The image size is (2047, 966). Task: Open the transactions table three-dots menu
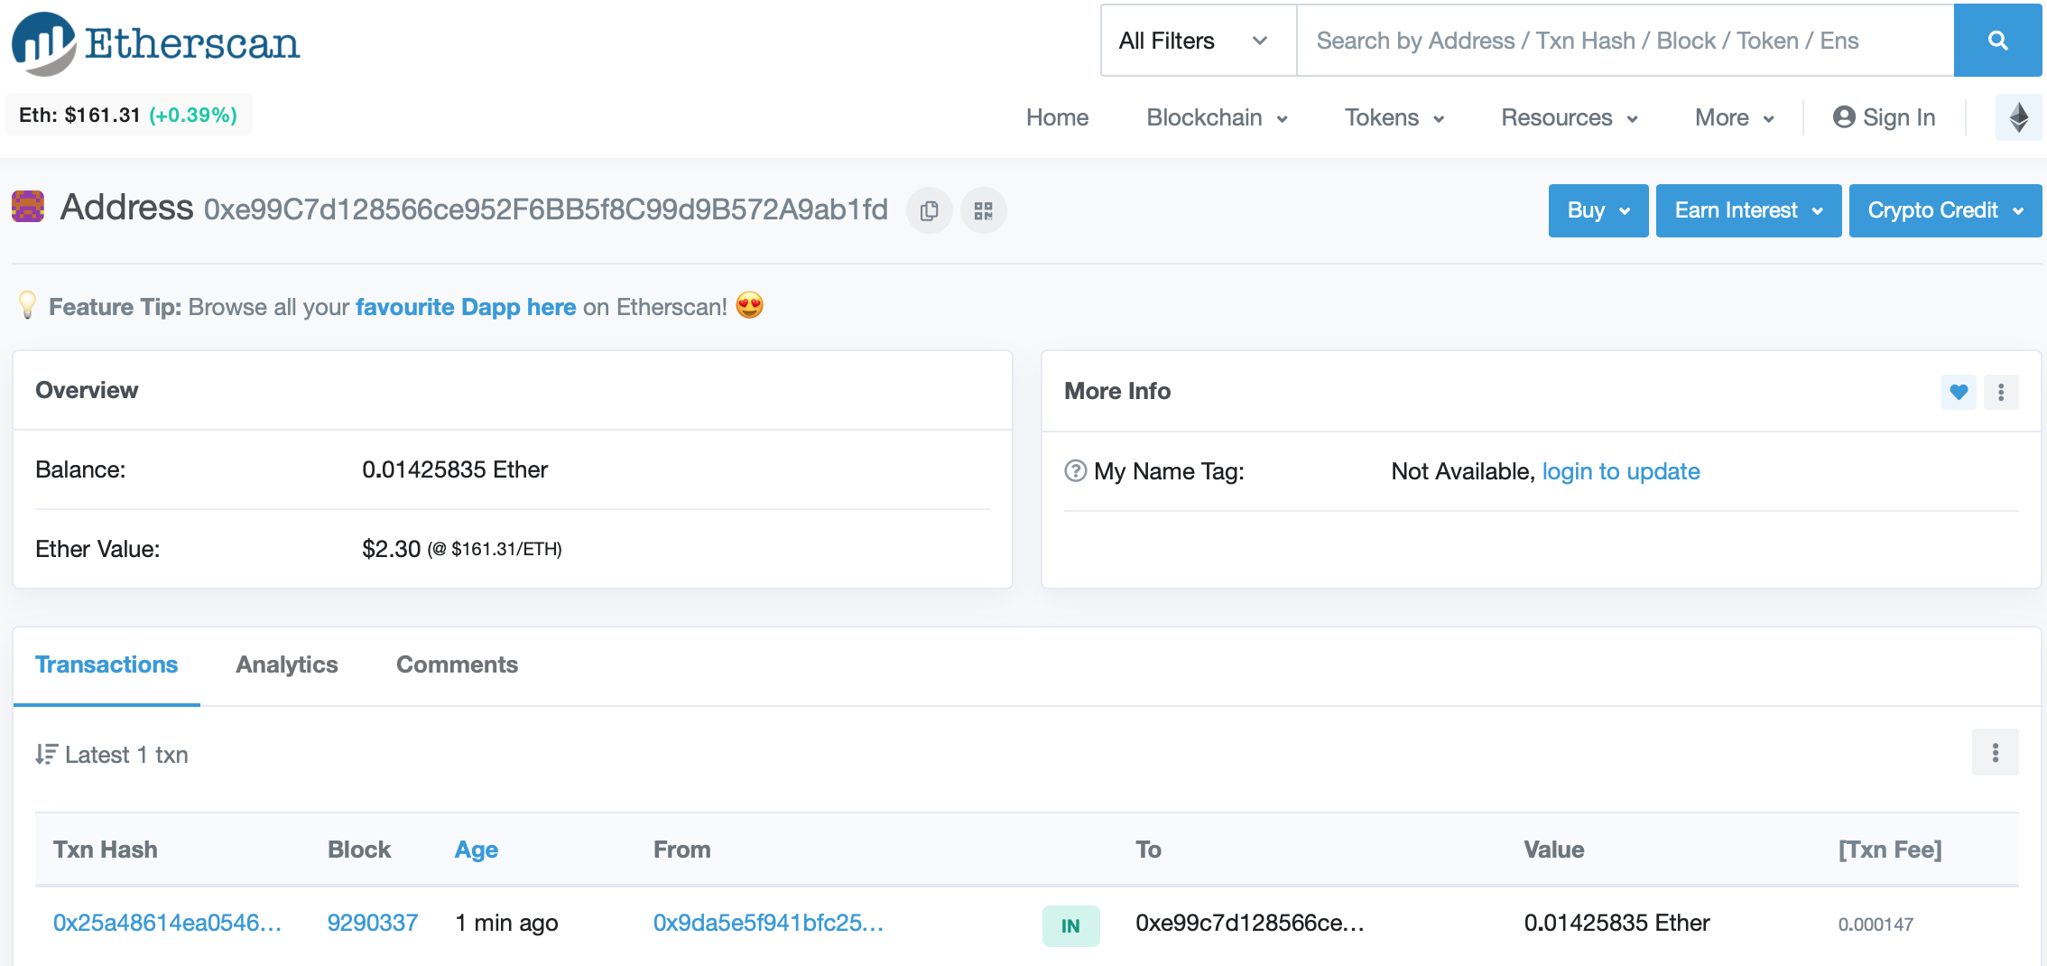1996,752
